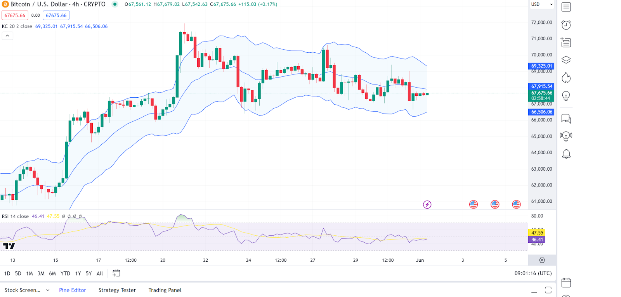Select the 1M time range
Viewport: 621px width, 297px height.
click(x=29, y=273)
